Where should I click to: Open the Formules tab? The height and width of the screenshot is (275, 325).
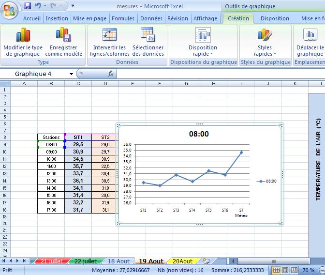click(x=123, y=18)
